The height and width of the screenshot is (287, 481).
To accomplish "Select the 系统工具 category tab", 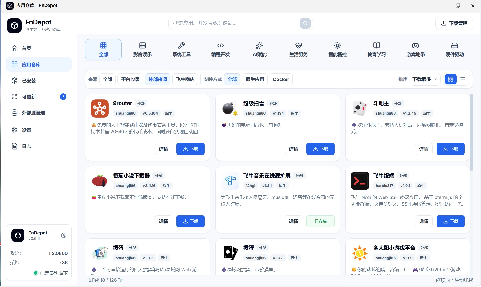I will pyautogui.click(x=181, y=50).
